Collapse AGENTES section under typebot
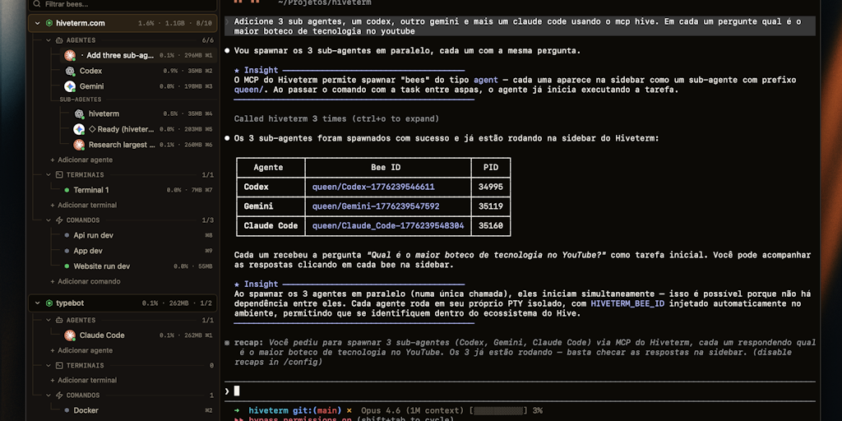 click(49, 320)
